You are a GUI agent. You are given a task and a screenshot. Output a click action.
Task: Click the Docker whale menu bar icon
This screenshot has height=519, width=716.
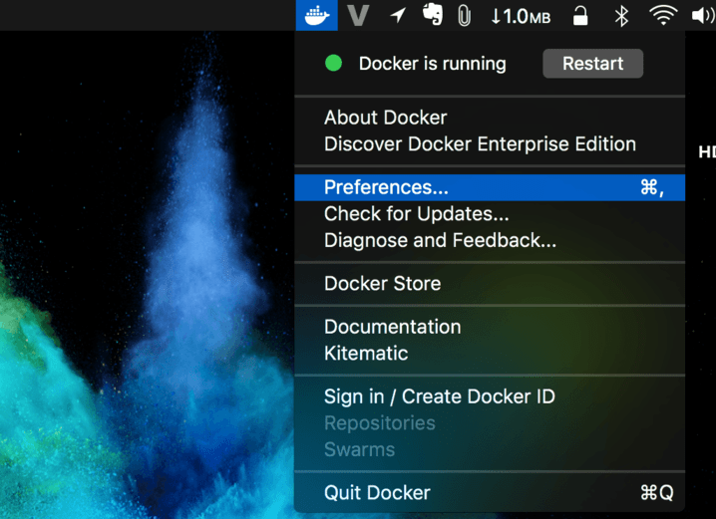(317, 16)
